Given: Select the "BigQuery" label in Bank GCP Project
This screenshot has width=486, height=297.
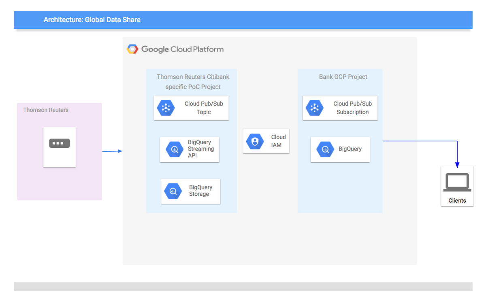Looking at the screenshot, I should pos(350,149).
